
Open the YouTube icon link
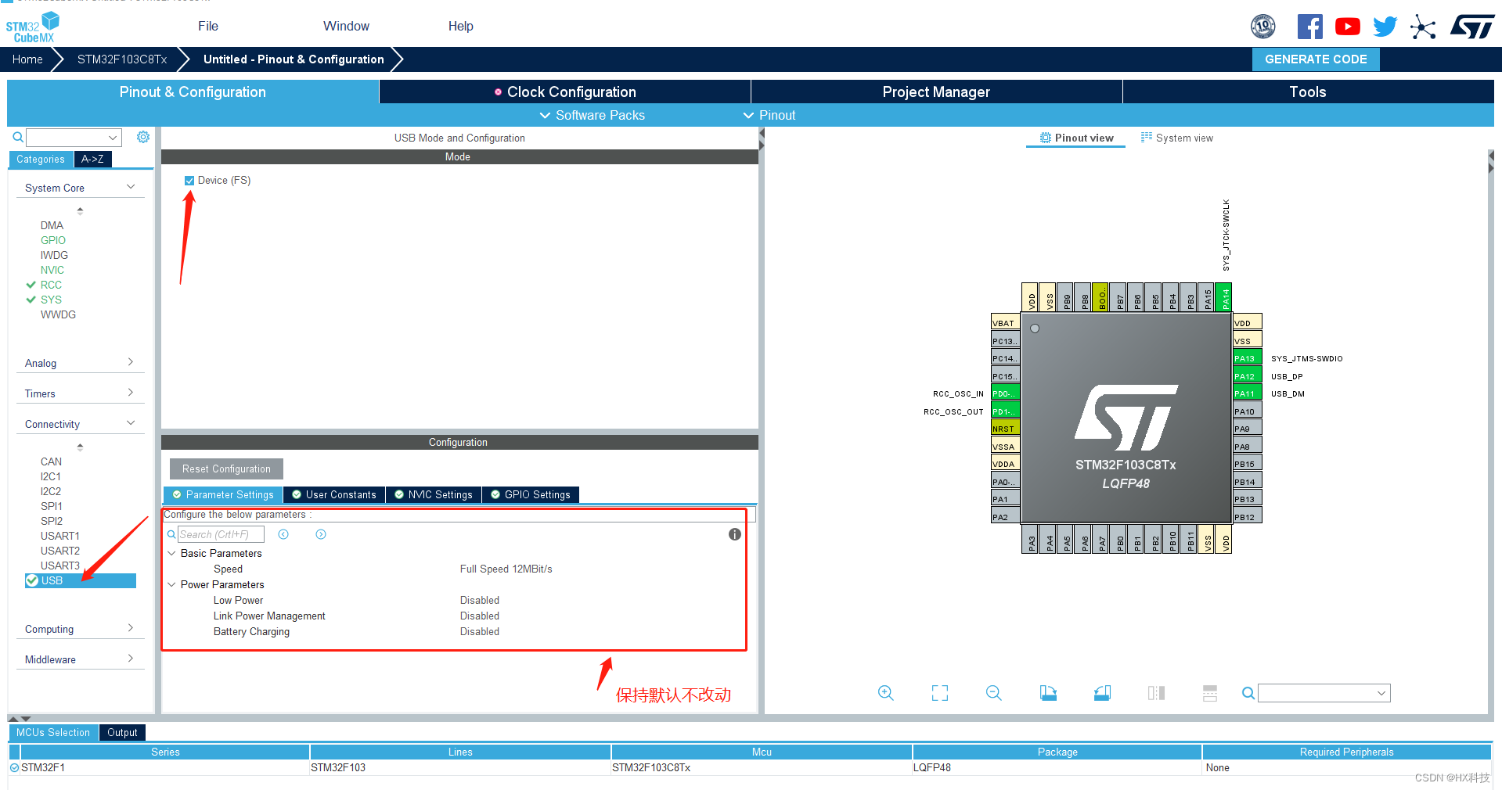coord(1347,27)
